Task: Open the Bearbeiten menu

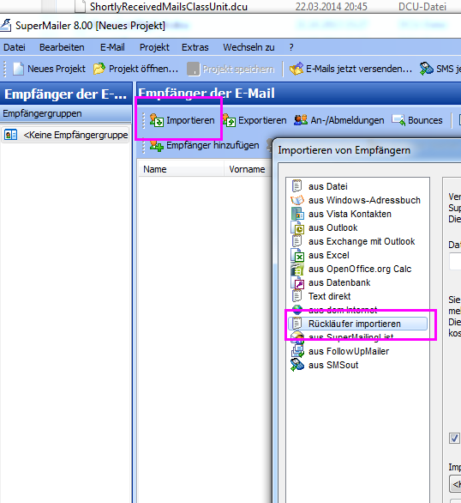Action: [62, 47]
